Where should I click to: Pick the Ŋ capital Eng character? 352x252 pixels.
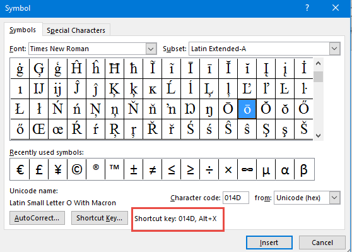pos(191,109)
